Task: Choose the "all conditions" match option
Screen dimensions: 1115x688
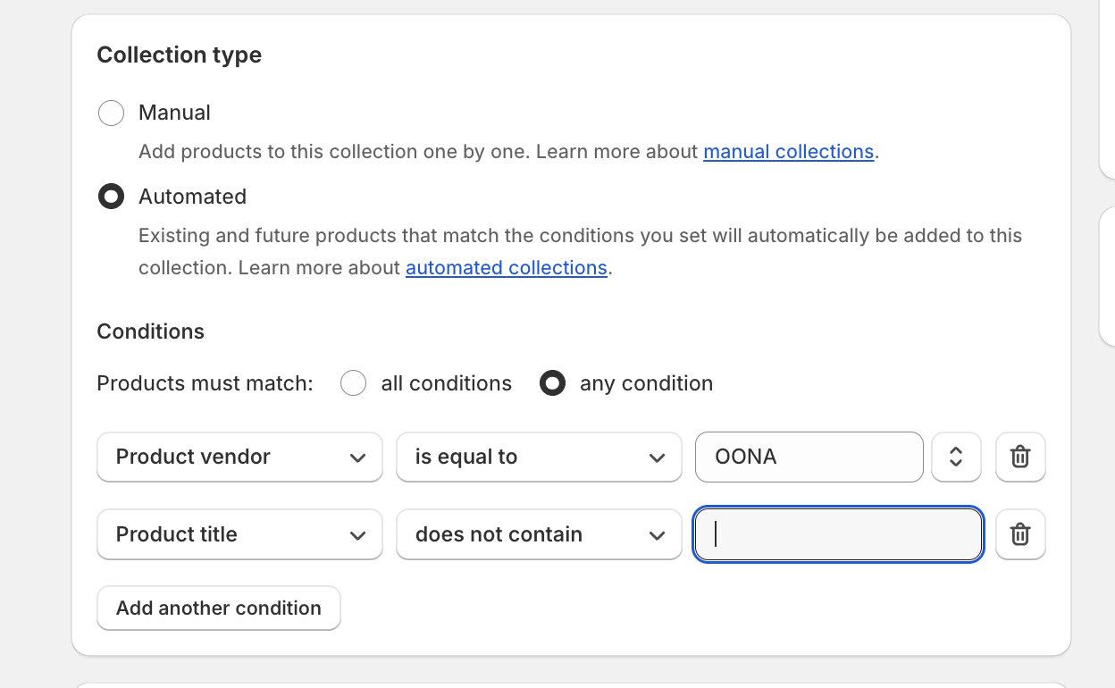Action: click(354, 383)
